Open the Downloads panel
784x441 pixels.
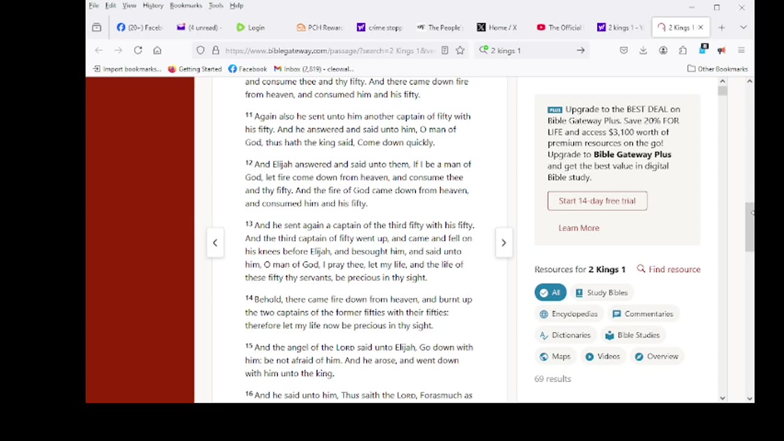(643, 50)
